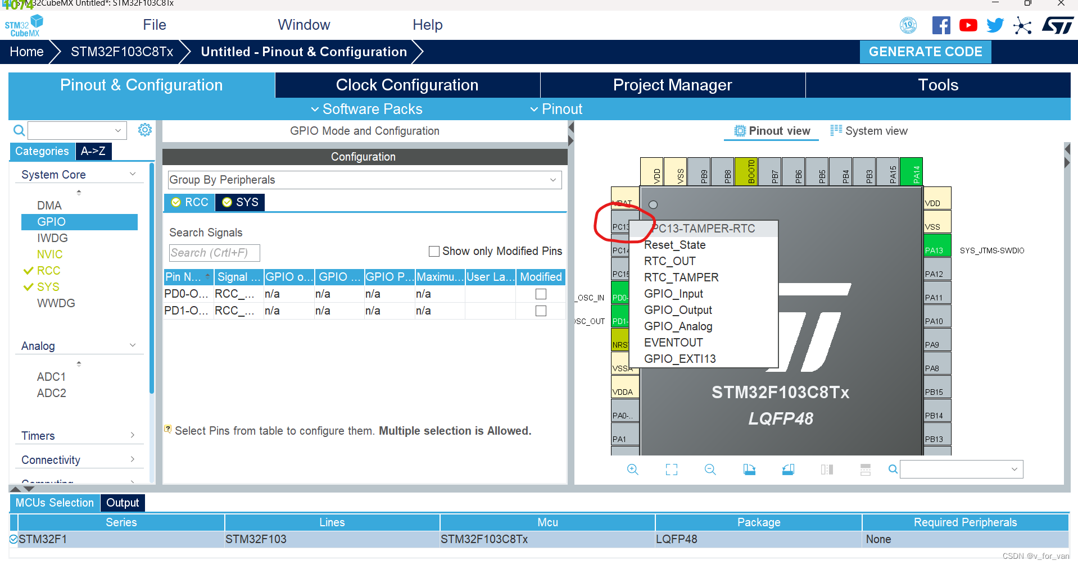
Task: Switch to Clock Configuration tab
Action: point(407,85)
